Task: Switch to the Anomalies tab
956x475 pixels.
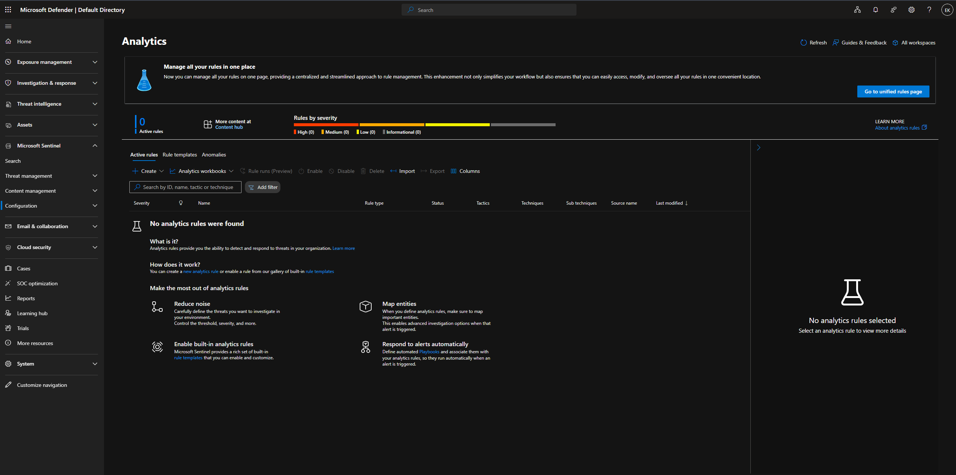Action: coord(213,155)
